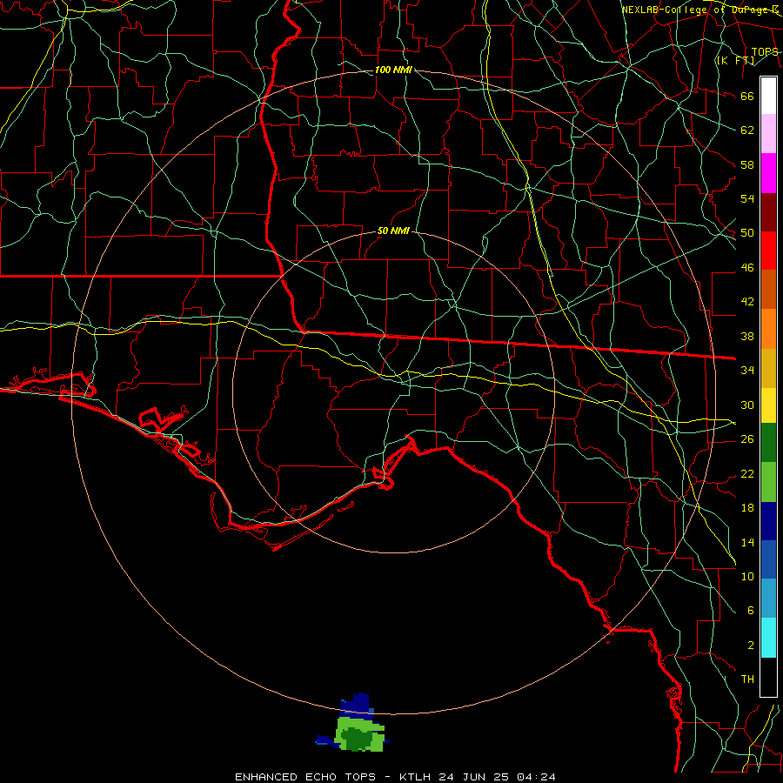Pick the '18' legend value
This screenshot has height=783, width=783.
point(747,508)
